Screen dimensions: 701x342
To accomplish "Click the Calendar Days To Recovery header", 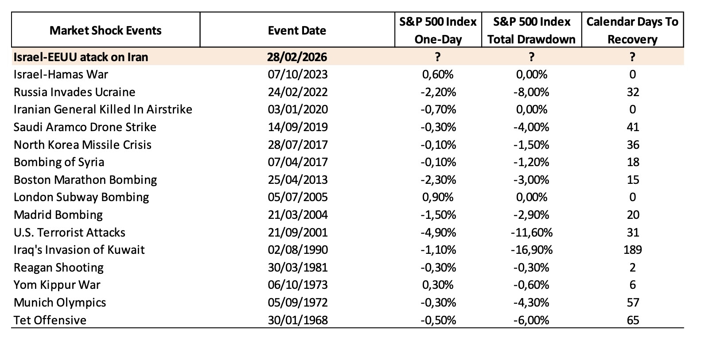I will (632, 30).
